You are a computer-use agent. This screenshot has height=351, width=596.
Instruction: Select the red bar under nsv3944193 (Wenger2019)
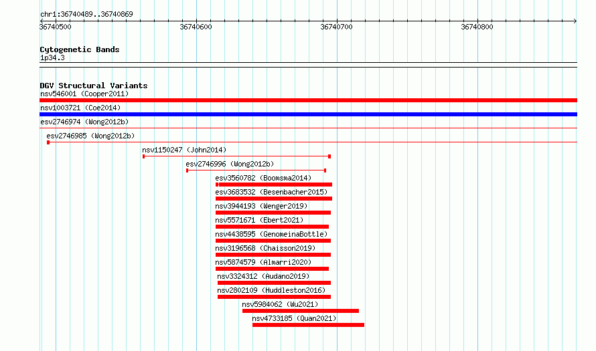tap(273, 213)
